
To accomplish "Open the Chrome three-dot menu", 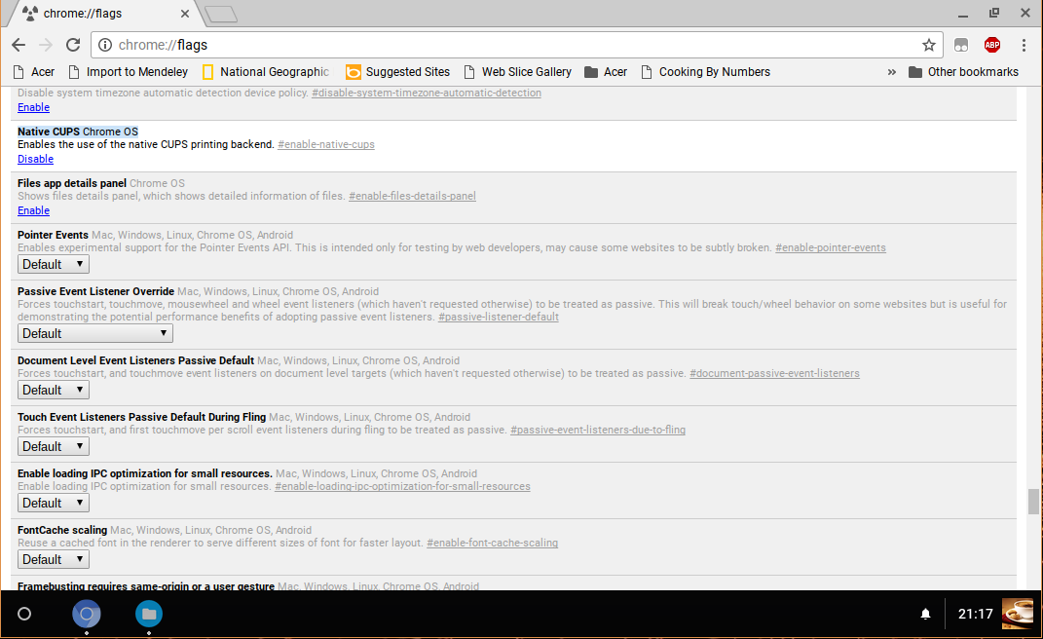I will click(1024, 45).
